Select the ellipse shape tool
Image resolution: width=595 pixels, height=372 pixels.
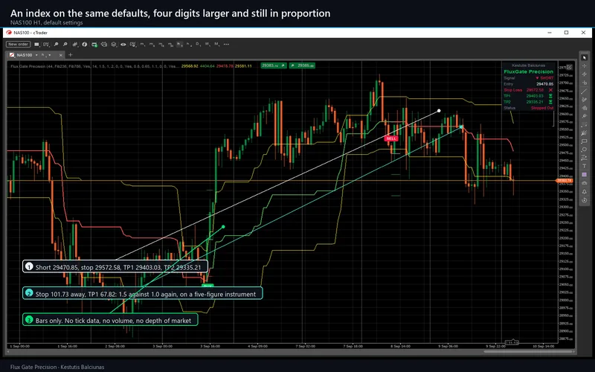click(x=585, y=149)
